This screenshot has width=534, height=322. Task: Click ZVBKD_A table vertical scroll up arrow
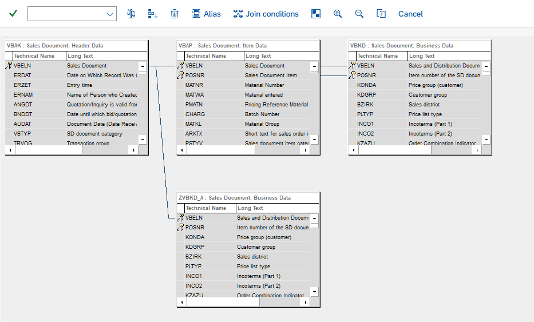(314, 218)
